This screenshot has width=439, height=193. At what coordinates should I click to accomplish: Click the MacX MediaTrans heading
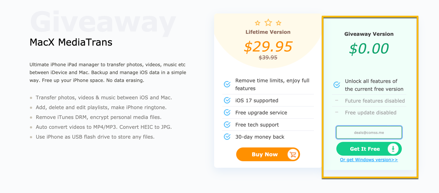click(x=71, y=42)
